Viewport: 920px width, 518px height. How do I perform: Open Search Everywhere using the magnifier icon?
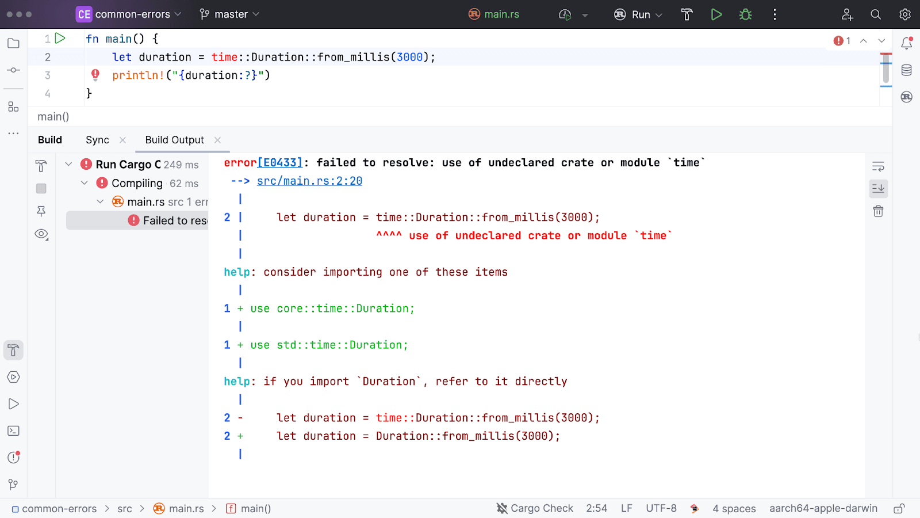[875, 14]
